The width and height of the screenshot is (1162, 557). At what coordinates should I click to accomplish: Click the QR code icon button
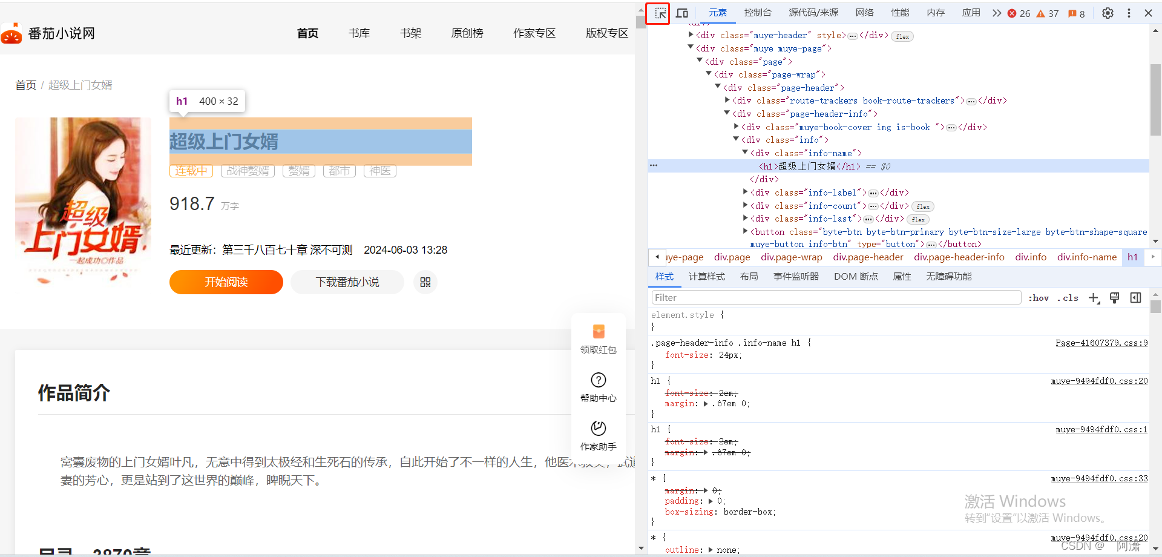[425, 282]
